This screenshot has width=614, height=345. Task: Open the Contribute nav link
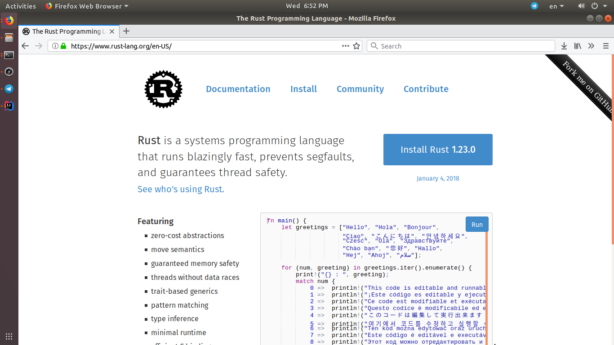[426, 89]
